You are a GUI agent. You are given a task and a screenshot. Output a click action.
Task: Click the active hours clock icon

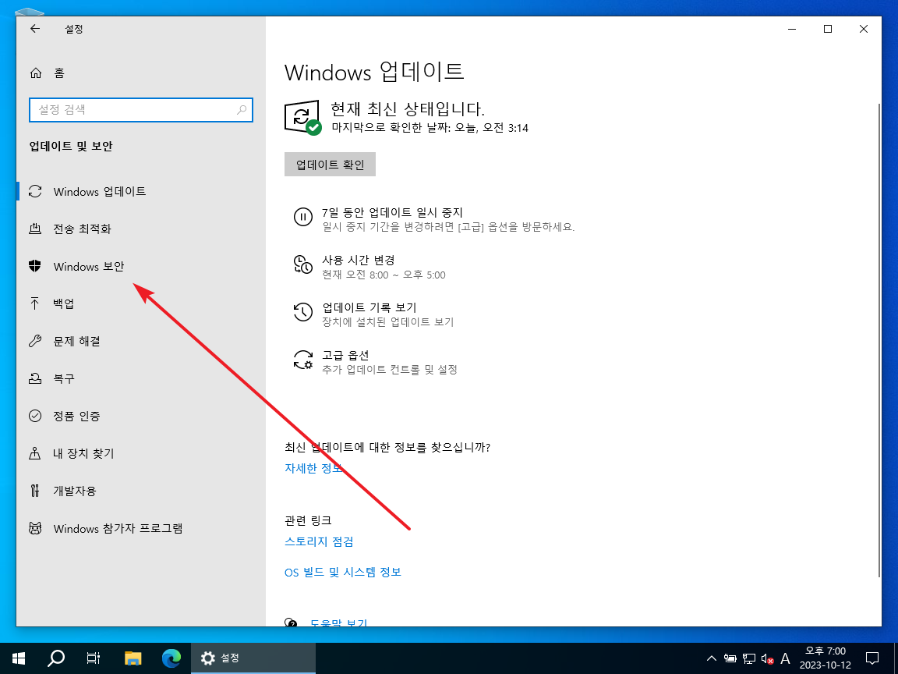point(303,264)
